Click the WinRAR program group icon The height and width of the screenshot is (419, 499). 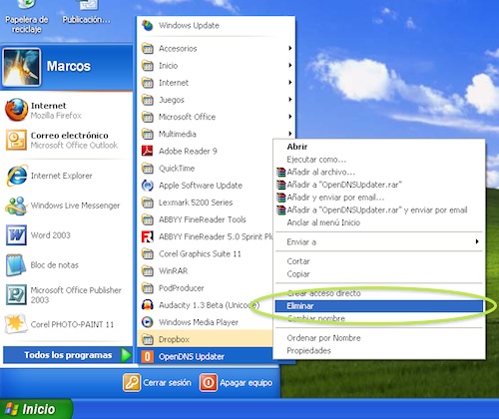148,271
